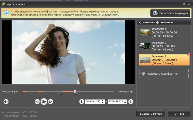This screenshot has height=120, width=193.
Task: Play the video preview
Action: coord(44,102)
